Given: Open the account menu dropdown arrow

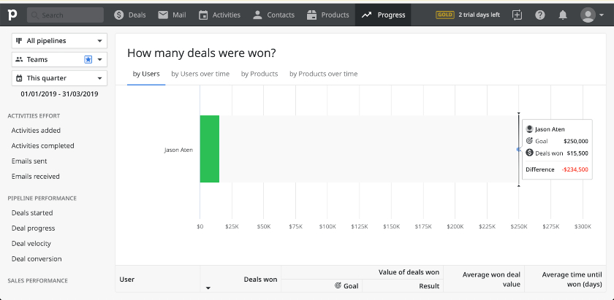Looking at the screenshot, I should tap(601, 15).
